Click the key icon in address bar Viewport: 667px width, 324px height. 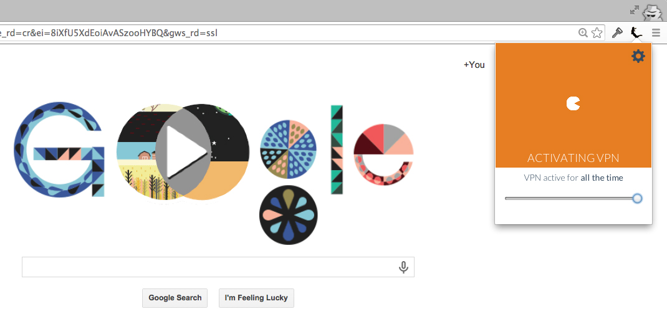coord(617,33)
